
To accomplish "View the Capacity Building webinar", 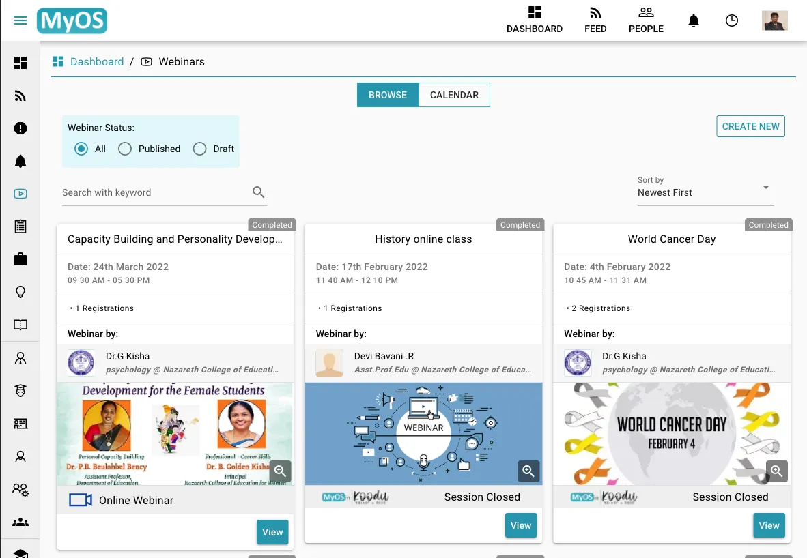I will coord(272,532).
